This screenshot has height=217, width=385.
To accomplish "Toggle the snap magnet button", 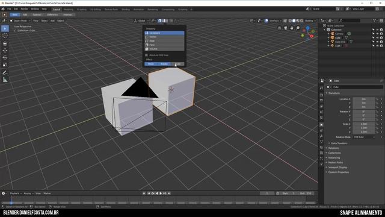I will click(160, 21).
